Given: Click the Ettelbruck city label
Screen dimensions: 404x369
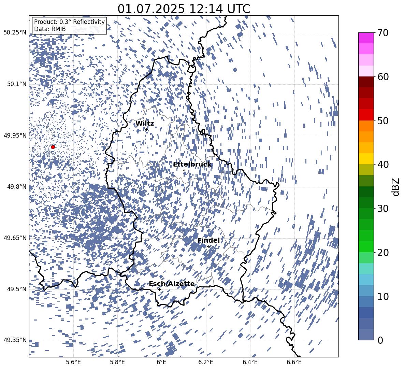Looking at the screenshot, I should coord(192,165).
